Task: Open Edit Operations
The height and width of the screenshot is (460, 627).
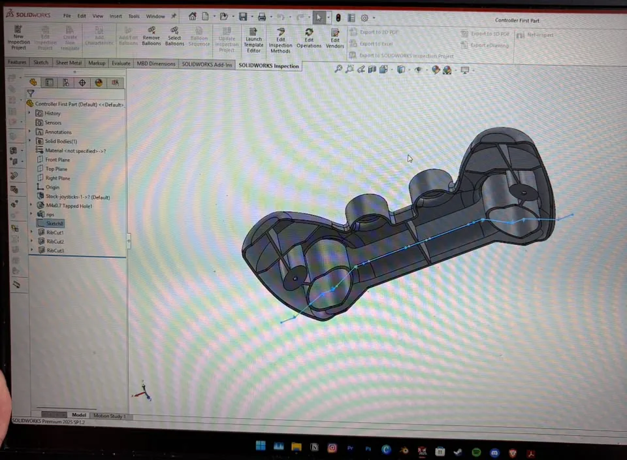Action: click(x=309, y=39)
